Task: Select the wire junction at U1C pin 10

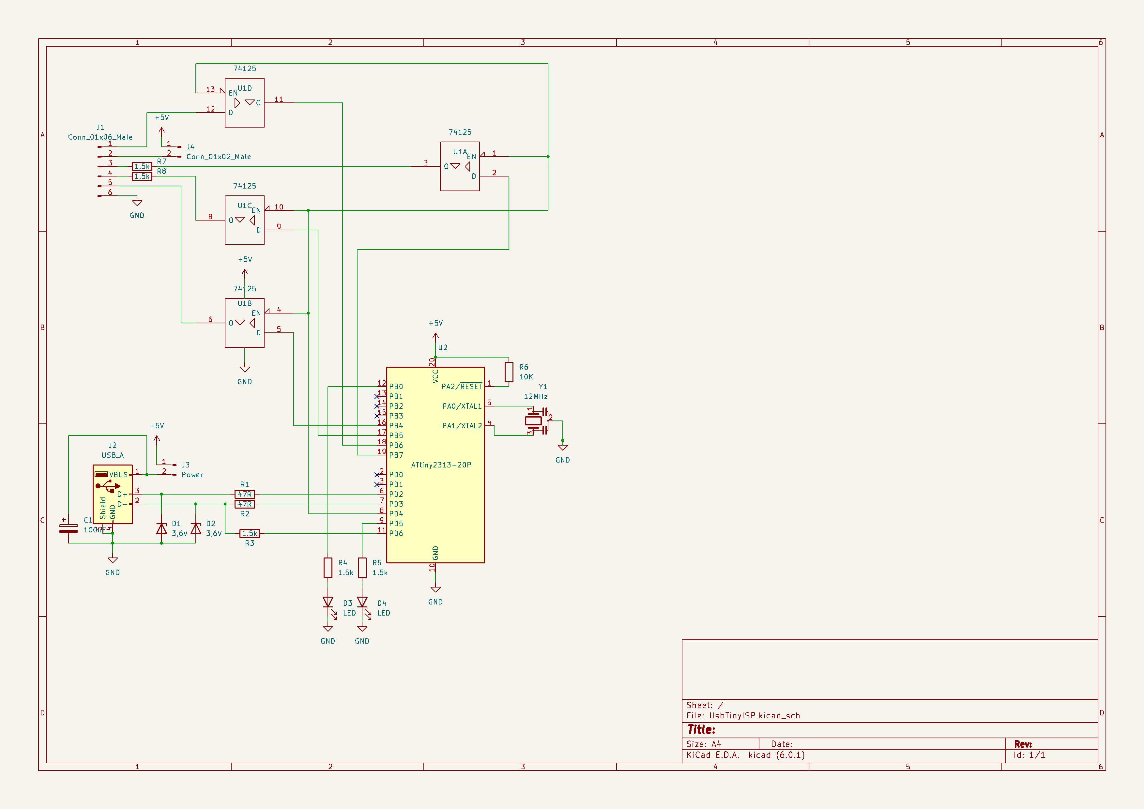Action: pos(308,210)
